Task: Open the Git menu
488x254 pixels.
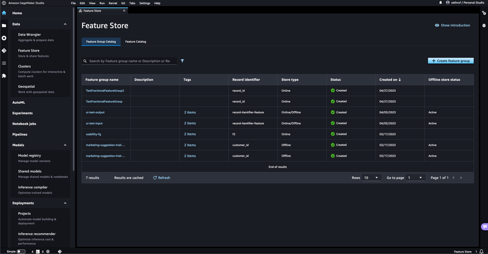Action: 123,3
